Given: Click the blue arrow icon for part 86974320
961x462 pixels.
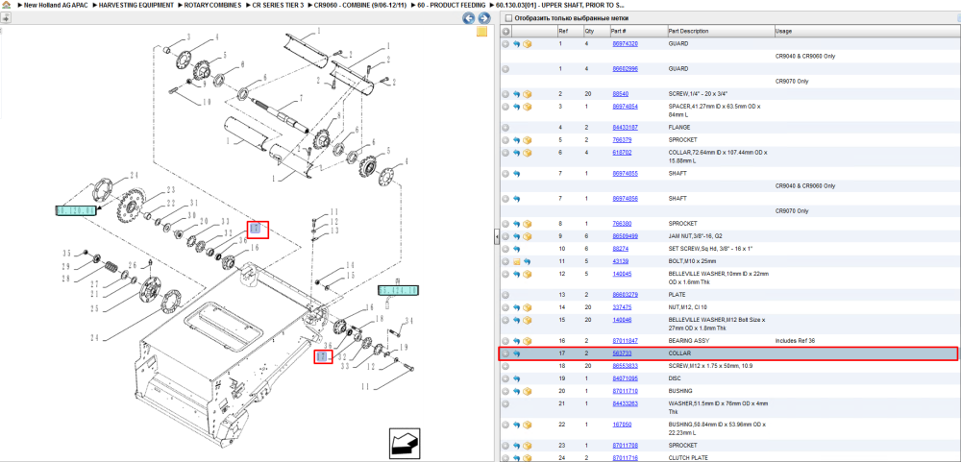Looking at the screenshot, I should click(x=517, y=44).
